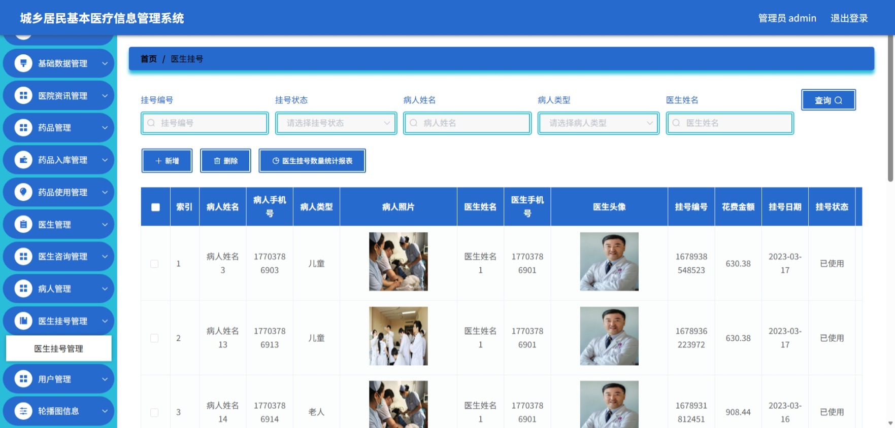The height and width of the screenshot is (428, 895).
Task: Expand 轮播图信息 menu chevron
Action: 105,411
